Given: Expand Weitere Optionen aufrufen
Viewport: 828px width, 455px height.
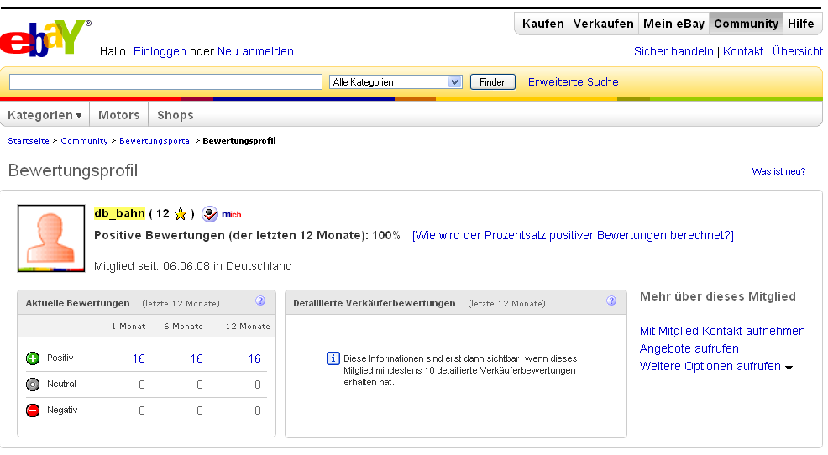Looking at the screenshot, I should 716,366.
